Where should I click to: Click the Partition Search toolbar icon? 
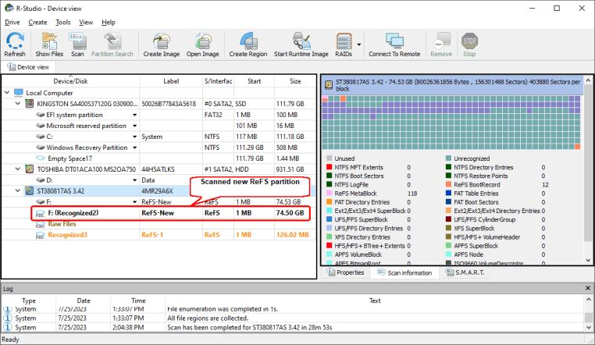click(112, 44)
